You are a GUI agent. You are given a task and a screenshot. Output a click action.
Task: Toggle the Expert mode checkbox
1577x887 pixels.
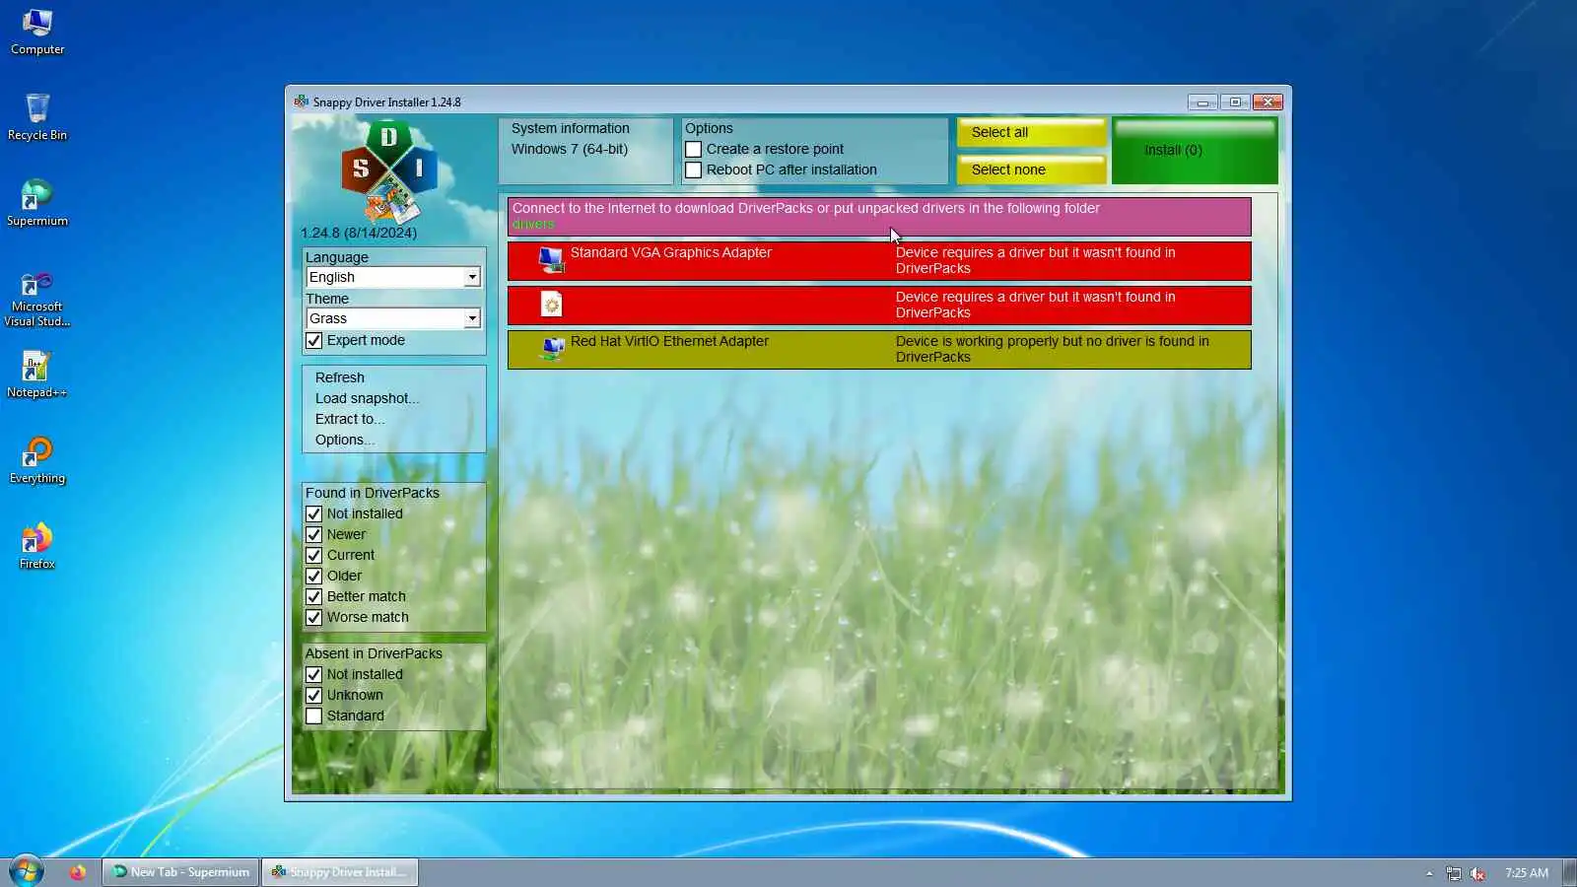[x=314, y=341]
